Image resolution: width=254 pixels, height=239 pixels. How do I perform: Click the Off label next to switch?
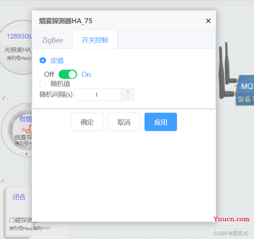(x=49, y=75)
